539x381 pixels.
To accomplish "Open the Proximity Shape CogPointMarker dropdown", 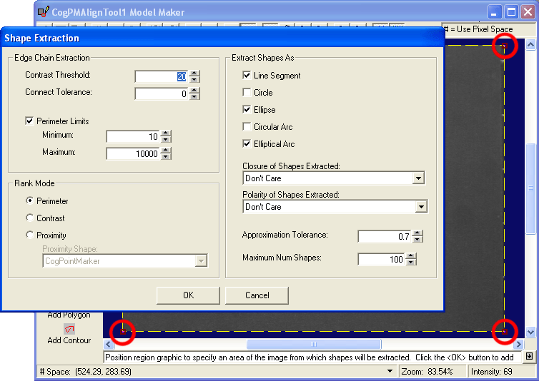I will (201, 261).
